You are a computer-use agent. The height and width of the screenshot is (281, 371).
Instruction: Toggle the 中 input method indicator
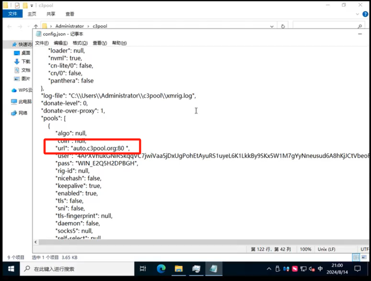(320, 269)
